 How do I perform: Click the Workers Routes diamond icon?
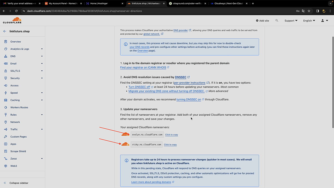pyautogui.click(x=6, y=108)
